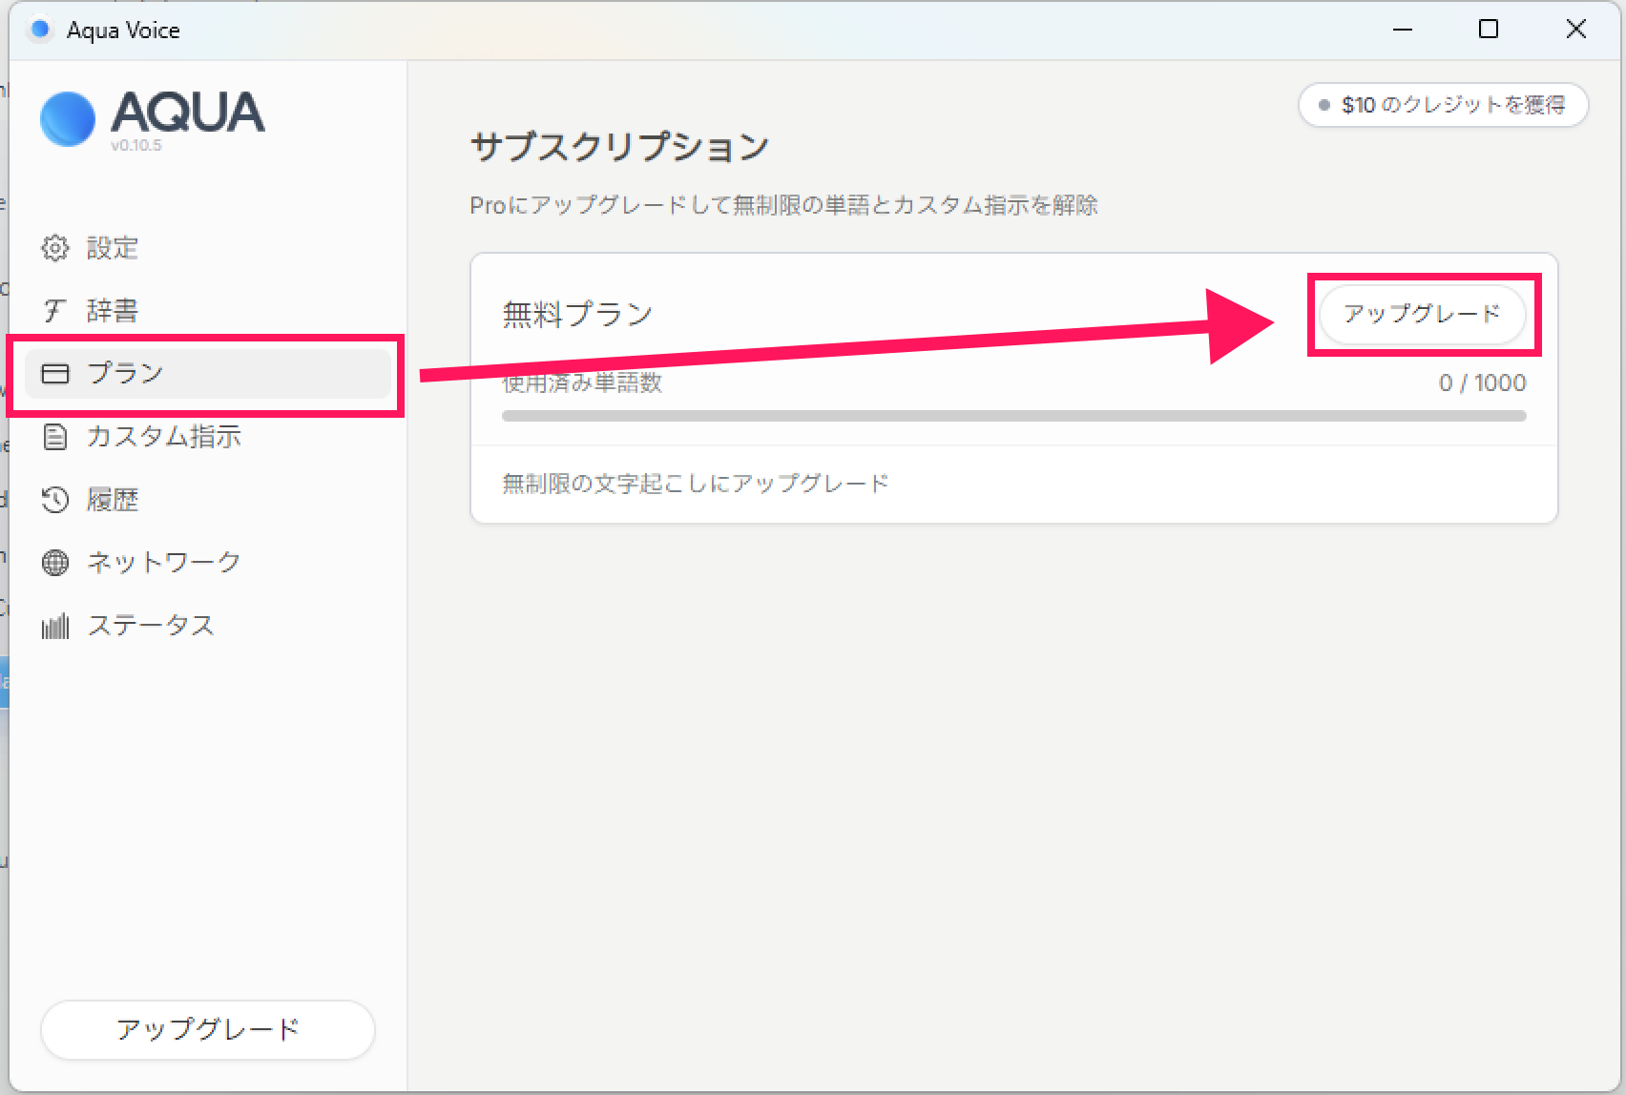The width and height of the screenshot is (1626, 1095).
Task: Open the 設定 menu label
Action: point(113,248)
